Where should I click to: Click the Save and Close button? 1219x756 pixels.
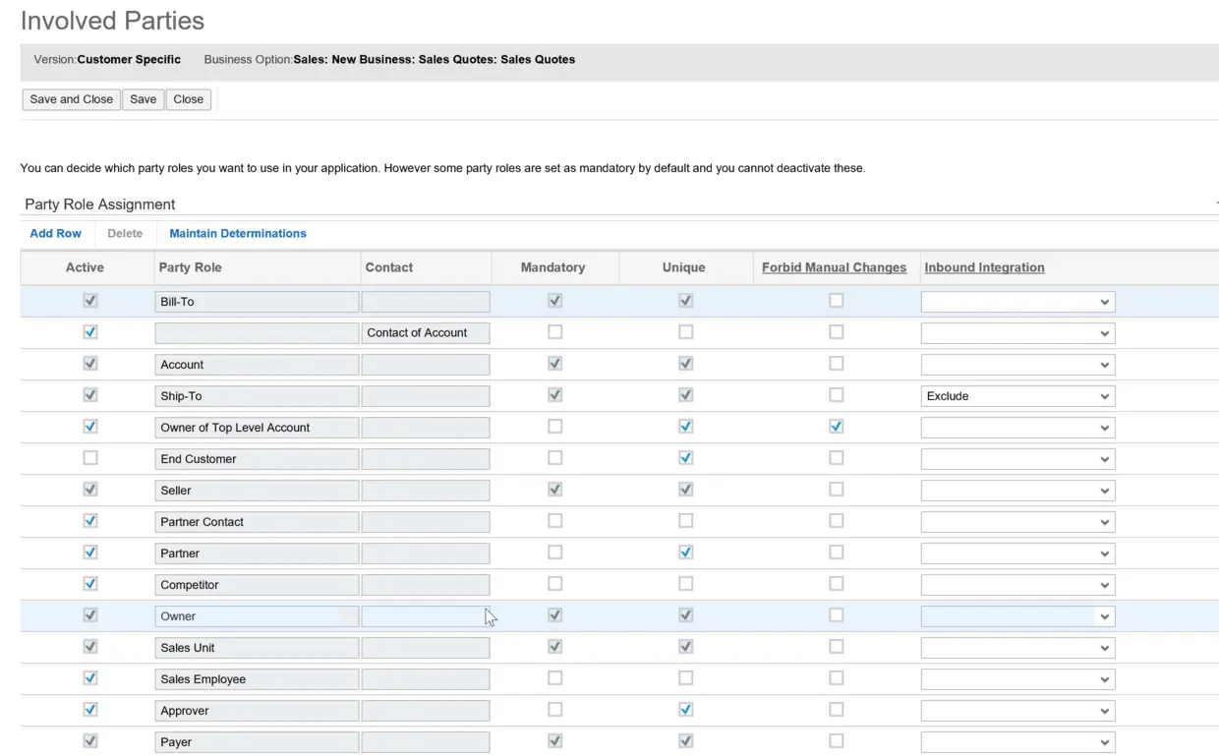tap(71, 99)
